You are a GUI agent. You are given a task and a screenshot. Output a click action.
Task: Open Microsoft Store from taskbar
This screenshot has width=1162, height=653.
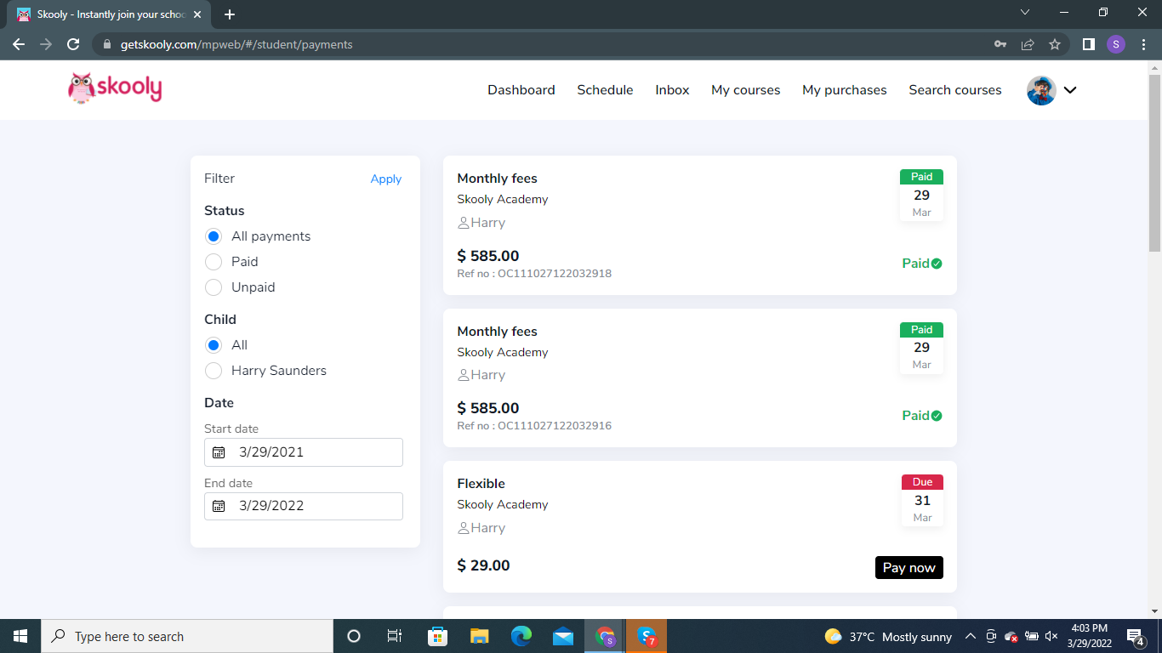[437, 636]
